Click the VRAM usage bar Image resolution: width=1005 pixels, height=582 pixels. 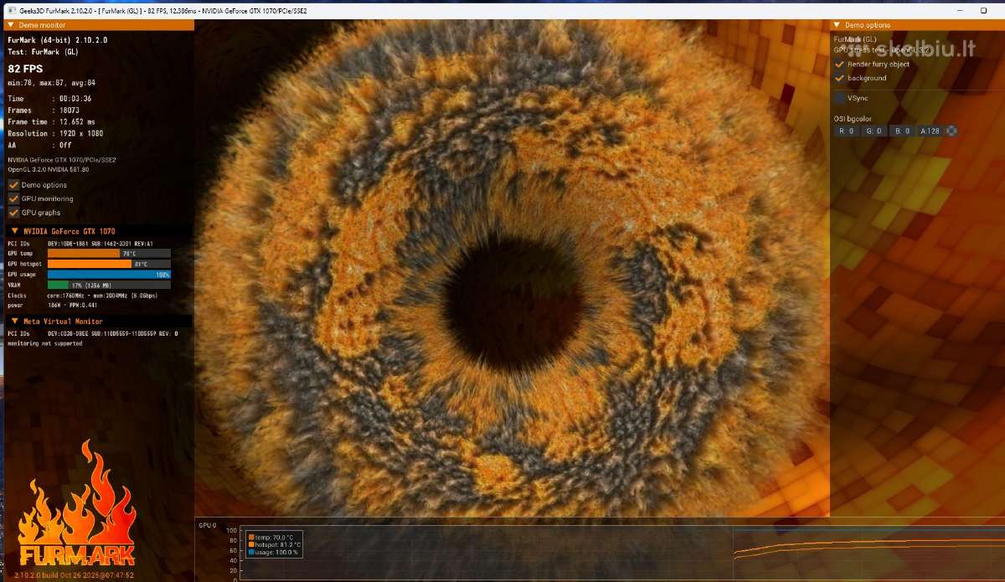[109, 286]
